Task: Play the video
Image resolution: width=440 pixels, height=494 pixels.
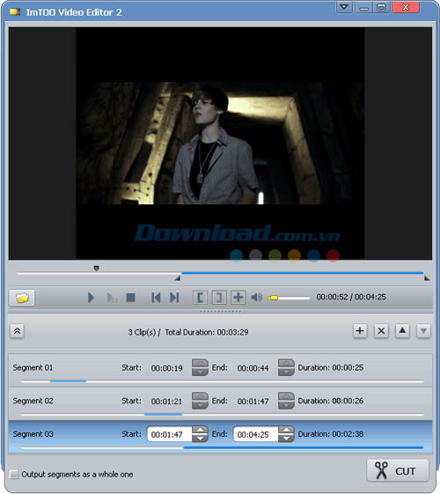Action: point(91,298)
